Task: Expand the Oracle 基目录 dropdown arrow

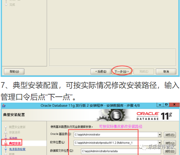Action: (x=160, y=135)
